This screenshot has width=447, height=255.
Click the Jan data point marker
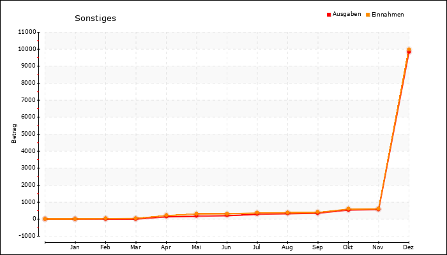pos(75,219)
